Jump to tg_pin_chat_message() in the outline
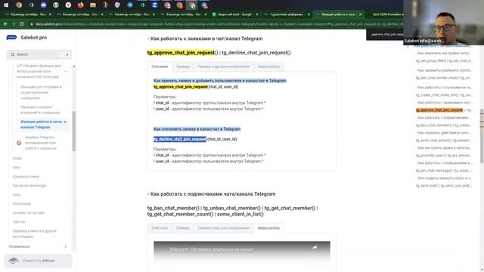This screenshot has height=272, width=484. 444,171
